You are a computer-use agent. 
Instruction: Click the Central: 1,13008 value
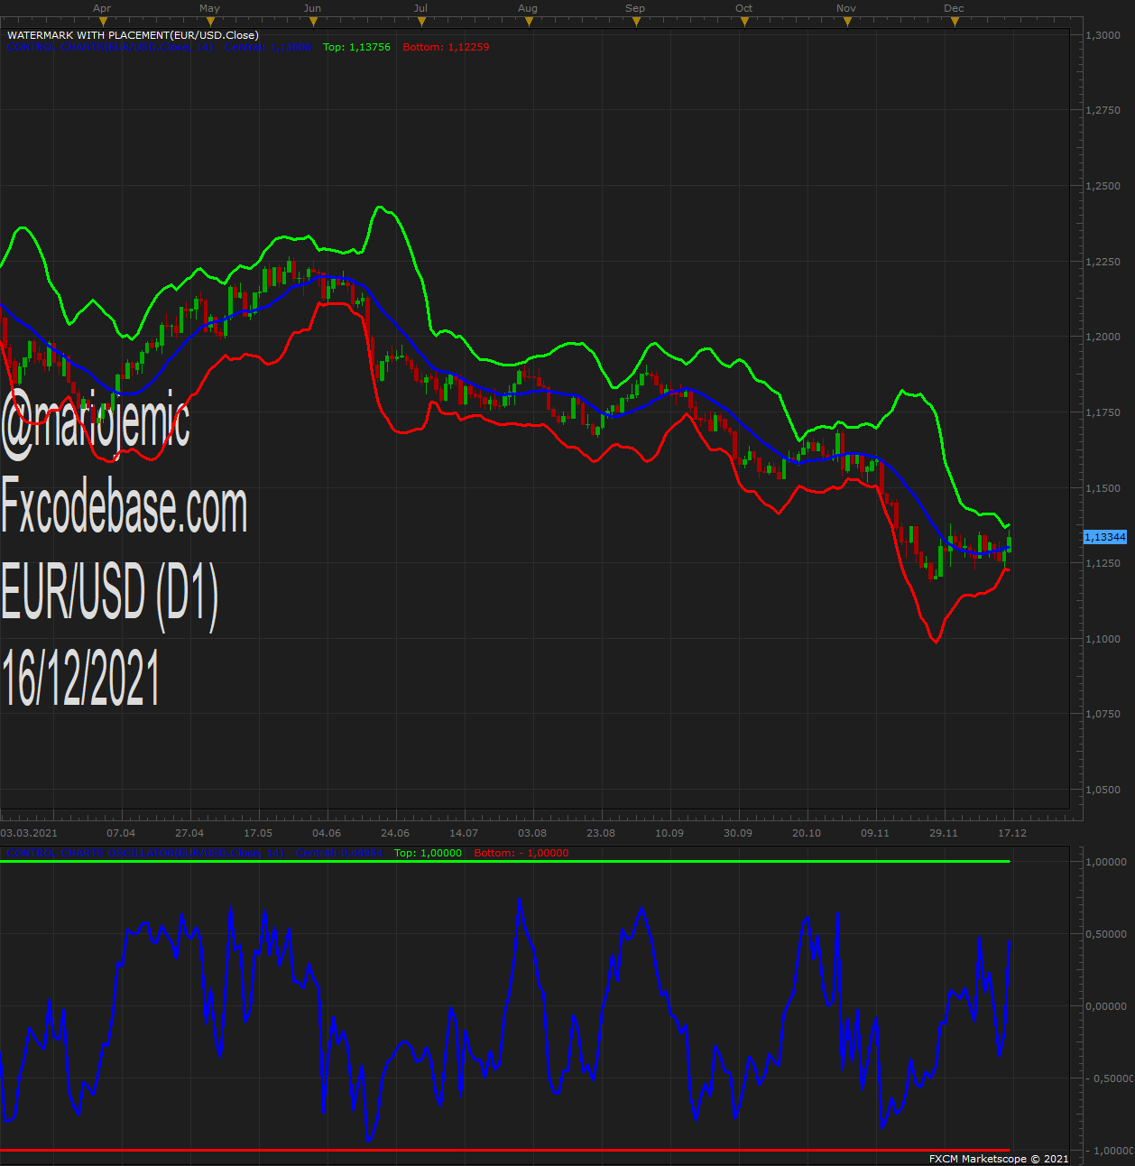click(268, 47)
